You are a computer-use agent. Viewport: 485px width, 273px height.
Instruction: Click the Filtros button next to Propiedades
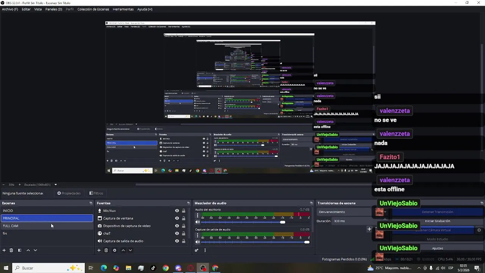[x=96, y=193]
